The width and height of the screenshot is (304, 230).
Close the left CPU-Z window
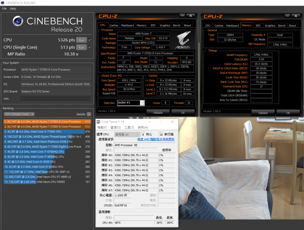tap(190, 16)
